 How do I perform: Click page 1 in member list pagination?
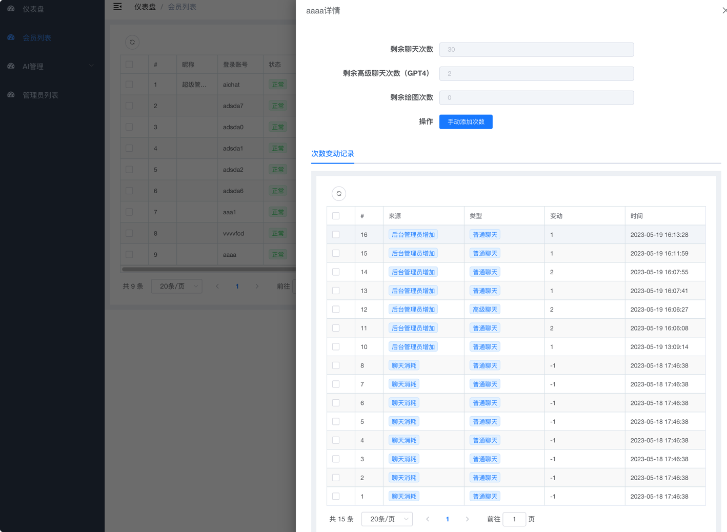pos(237,287)
